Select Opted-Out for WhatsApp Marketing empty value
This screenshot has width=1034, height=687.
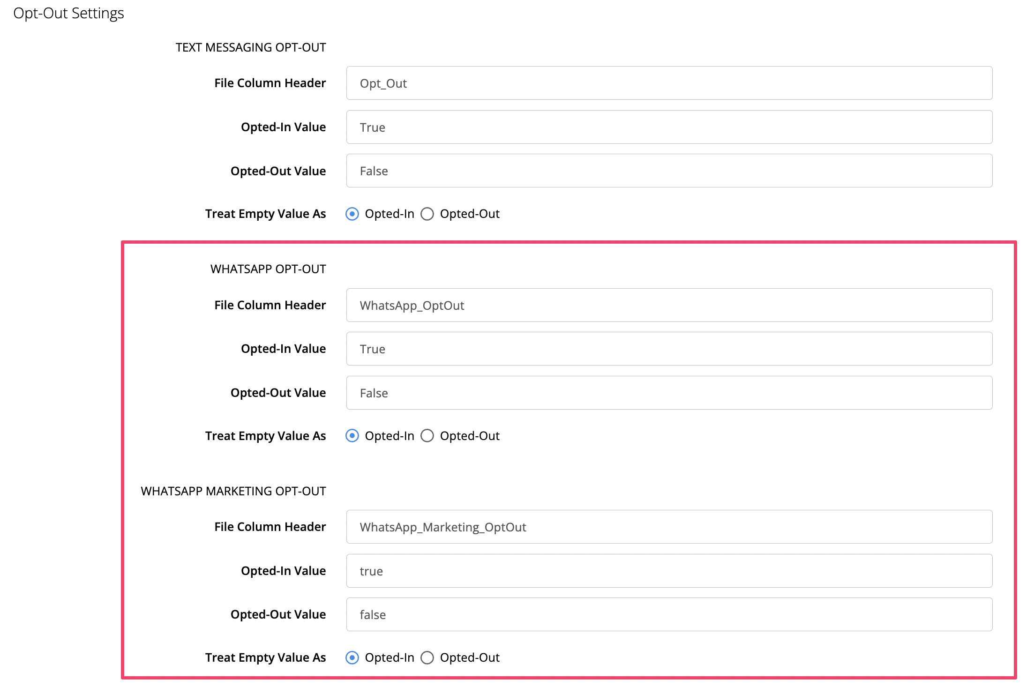coord(427,657)
